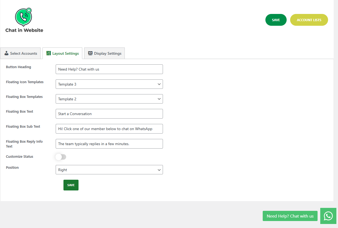Click the Floating Box Sub Text input
The height and width of the screenshot is (228, 338).
pyautogui.click(x=109, y=129)
